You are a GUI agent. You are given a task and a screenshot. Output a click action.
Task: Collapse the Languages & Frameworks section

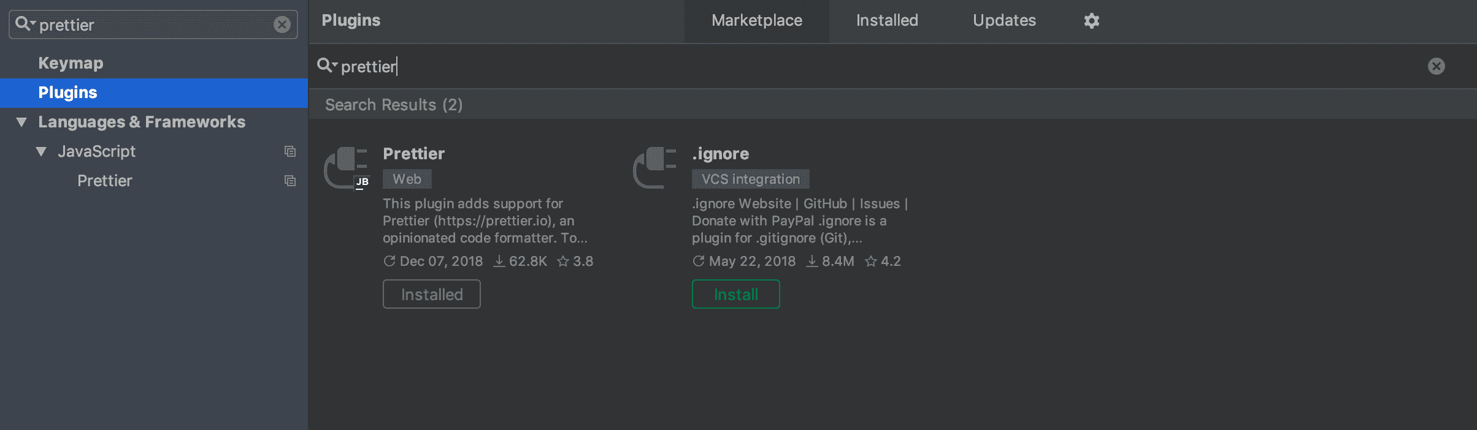tap(21, 122)
